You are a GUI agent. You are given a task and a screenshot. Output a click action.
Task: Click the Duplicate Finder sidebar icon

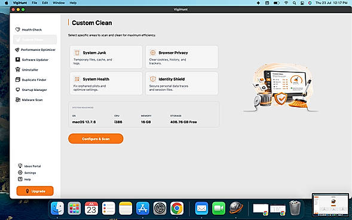pyautogui.click(x=18, y=80)
